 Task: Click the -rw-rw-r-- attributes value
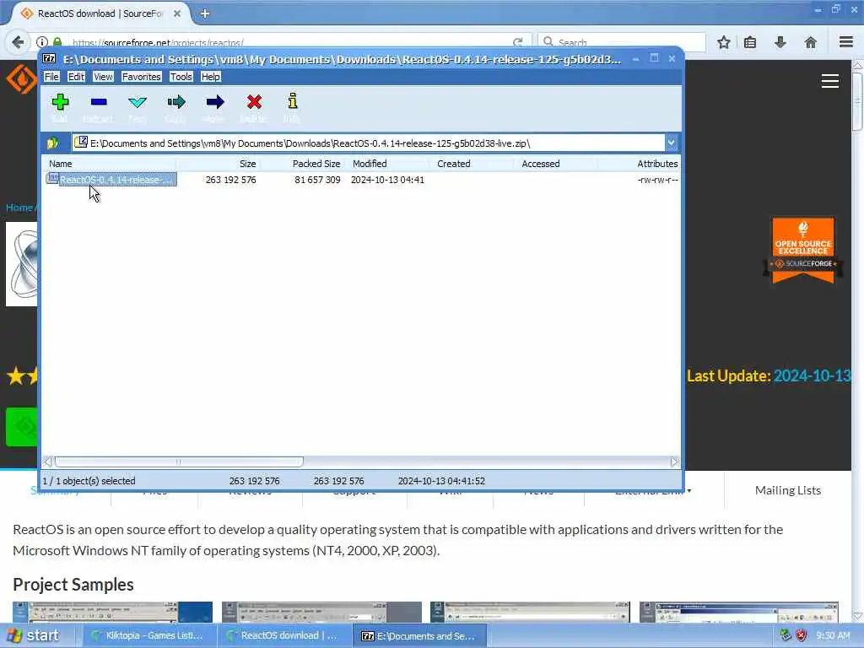pos(657,180)
